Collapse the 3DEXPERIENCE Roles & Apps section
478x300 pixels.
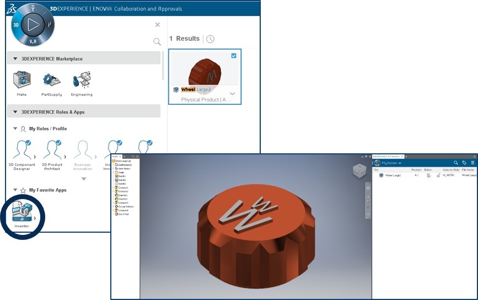(x=15, y=112)
